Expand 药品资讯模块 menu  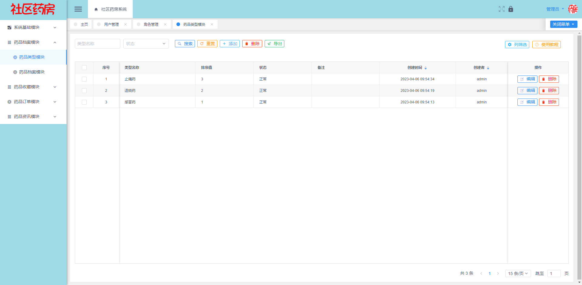click(33, 117)
